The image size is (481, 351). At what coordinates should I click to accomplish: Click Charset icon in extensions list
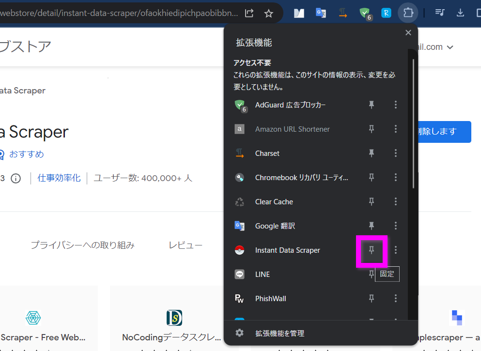[240, 153]
